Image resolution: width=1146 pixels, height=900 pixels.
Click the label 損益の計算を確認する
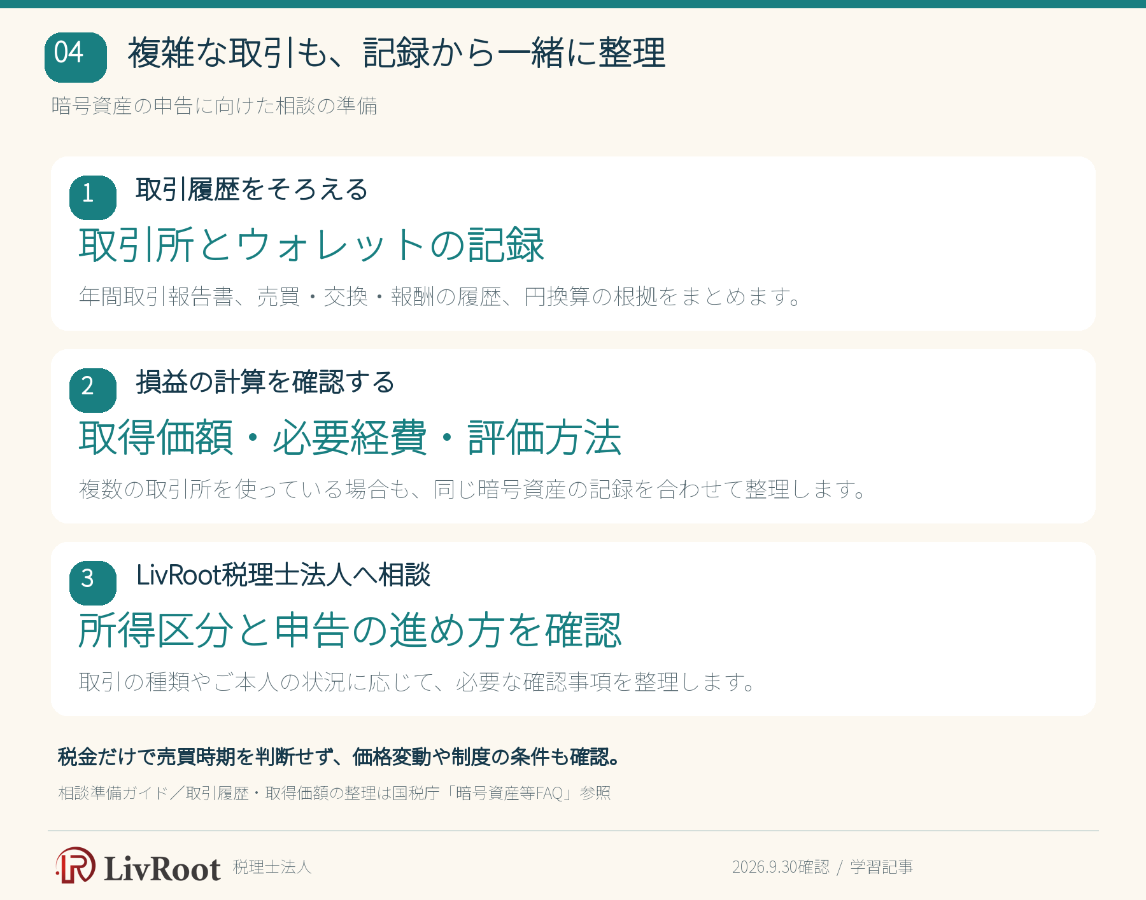tap(265, 382)
